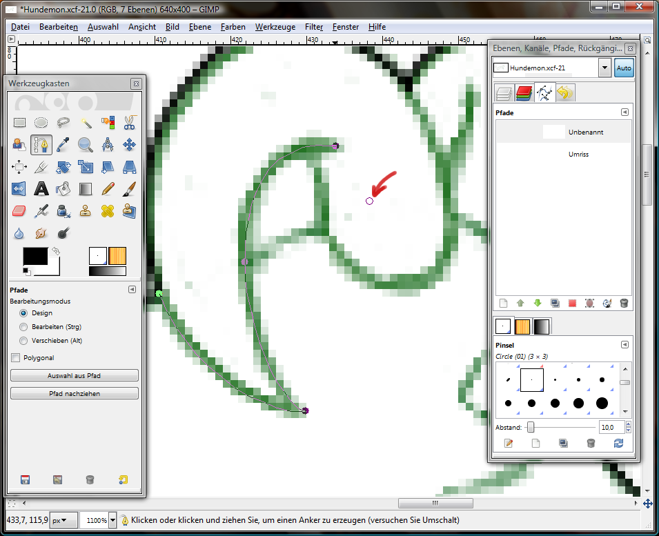Select the Smudge tool
The height and width of the screenshot is (536, 659).
coord(41,233)
